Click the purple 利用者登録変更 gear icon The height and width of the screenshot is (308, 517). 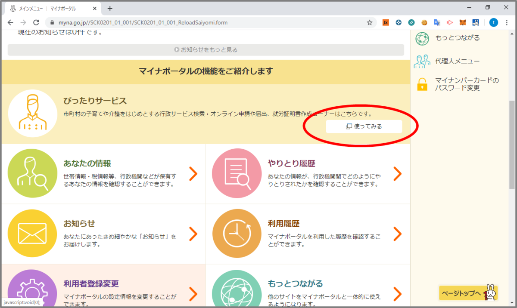(x=32, y=288)
